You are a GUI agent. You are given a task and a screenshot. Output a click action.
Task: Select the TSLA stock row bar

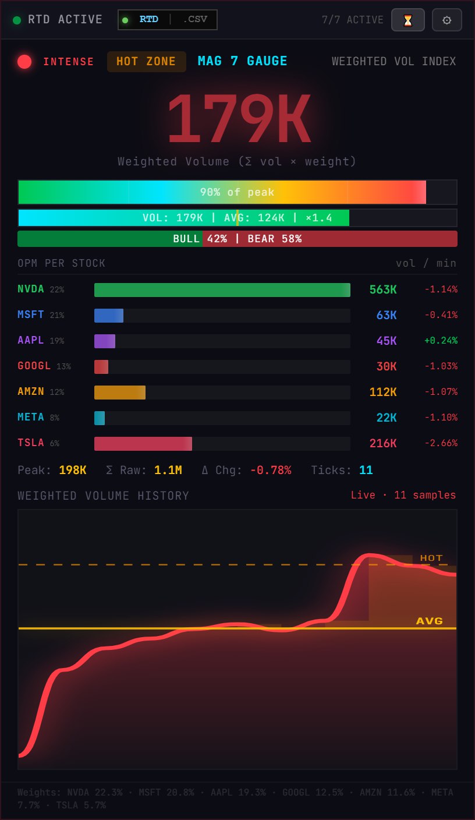143,444
